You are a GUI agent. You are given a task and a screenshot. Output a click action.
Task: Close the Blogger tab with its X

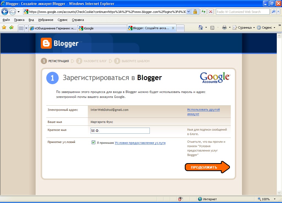click(x=173, y=28)
